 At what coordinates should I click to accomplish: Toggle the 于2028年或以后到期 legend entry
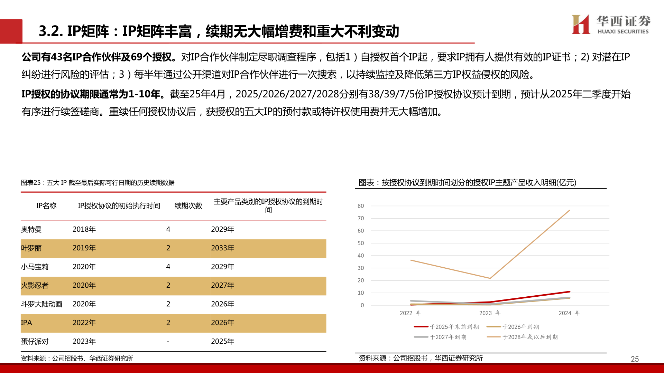(495, 337)
